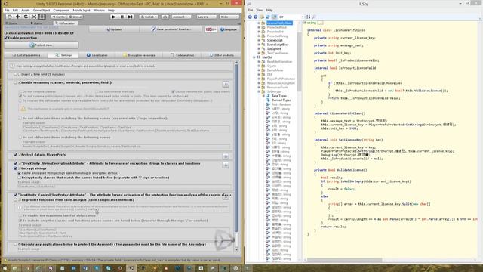Open the Account dropdown in Unity
This screenshot has width=483, height=272.
pos(181,17)
